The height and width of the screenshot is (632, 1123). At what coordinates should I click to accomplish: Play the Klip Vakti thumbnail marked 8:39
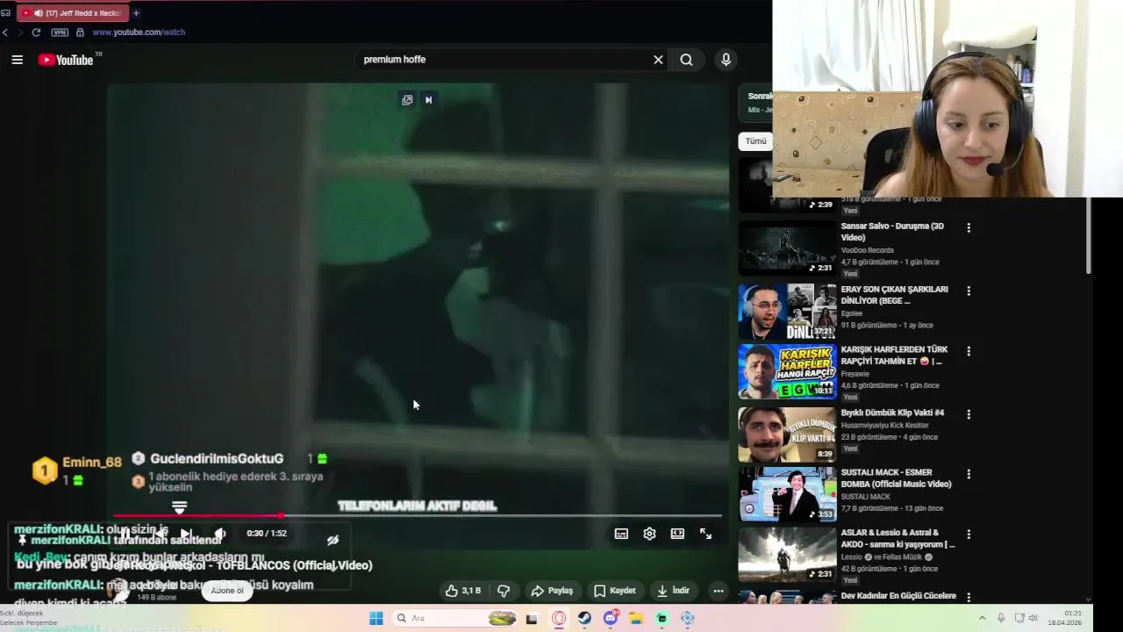(787, 434)
